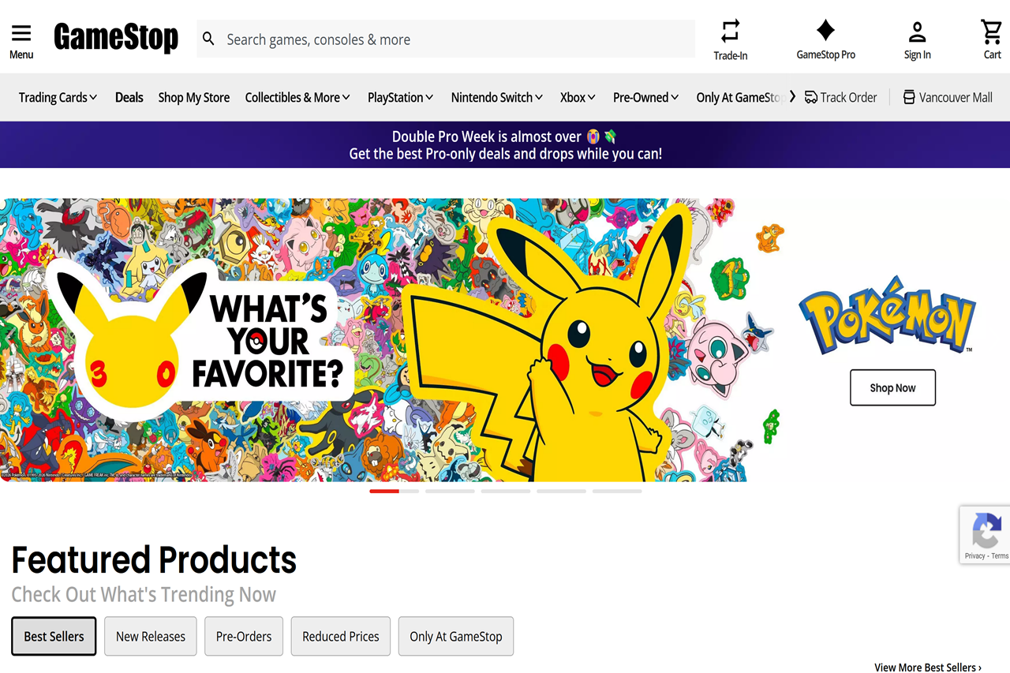Click the GameStop Pro diamond icon
The image size is (1010, 673).
(825, 30)
